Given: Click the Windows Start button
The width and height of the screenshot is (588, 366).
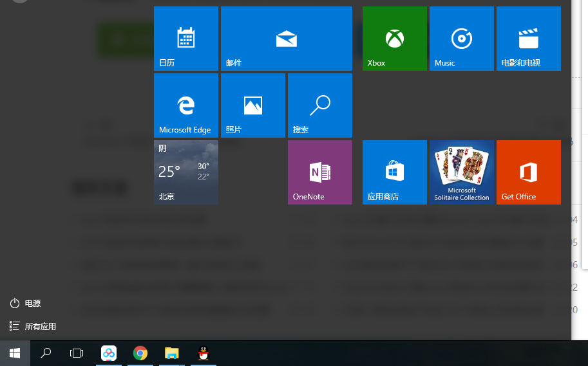Looking at the screenshot, I should tap(15, 353).
